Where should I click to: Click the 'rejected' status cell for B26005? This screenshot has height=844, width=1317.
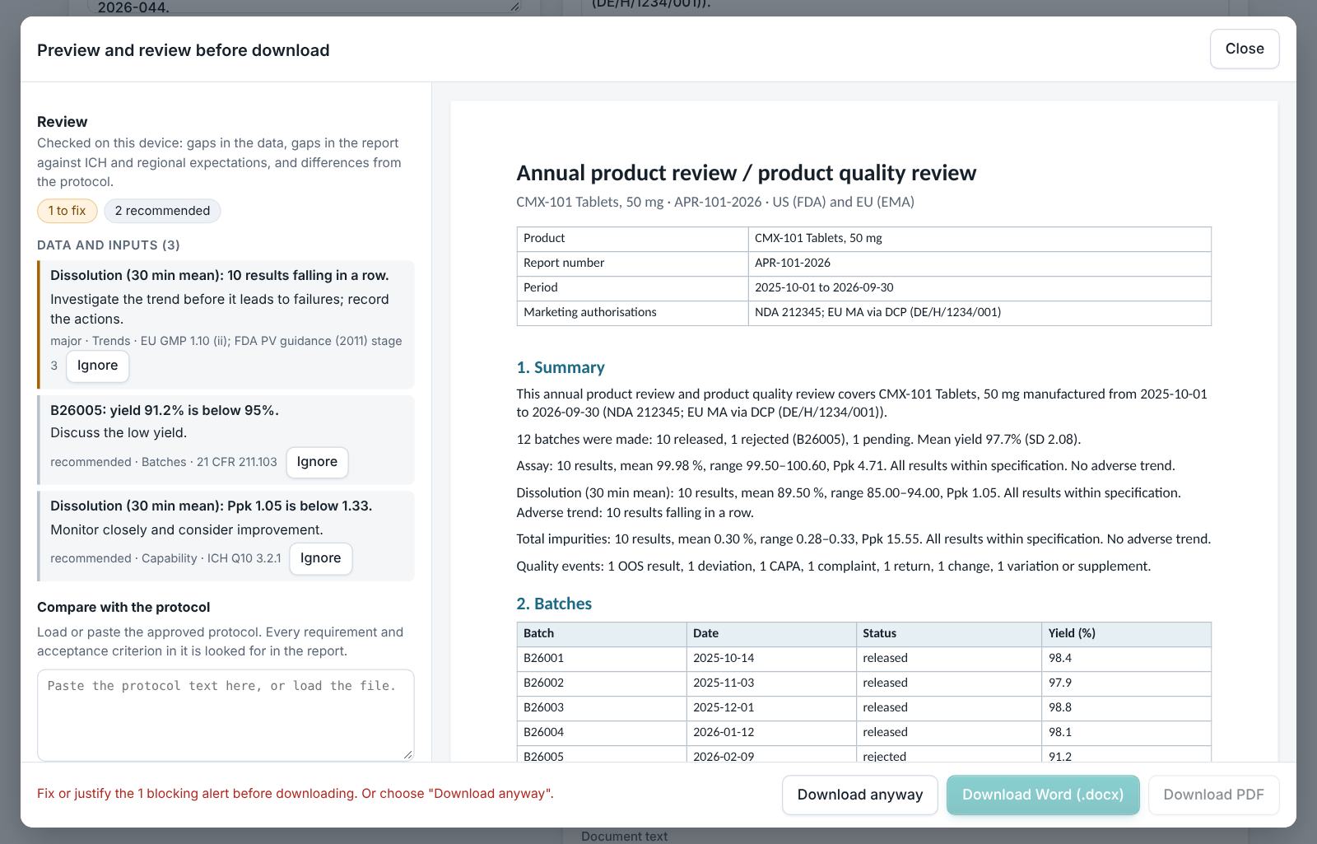pos(948,756)
